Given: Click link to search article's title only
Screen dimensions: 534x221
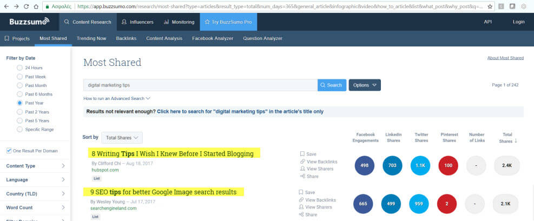Looking at the screenshot, I should 240,111.
